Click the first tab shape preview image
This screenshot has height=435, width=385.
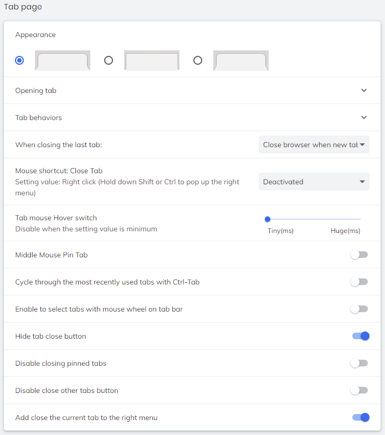point(63,60)
